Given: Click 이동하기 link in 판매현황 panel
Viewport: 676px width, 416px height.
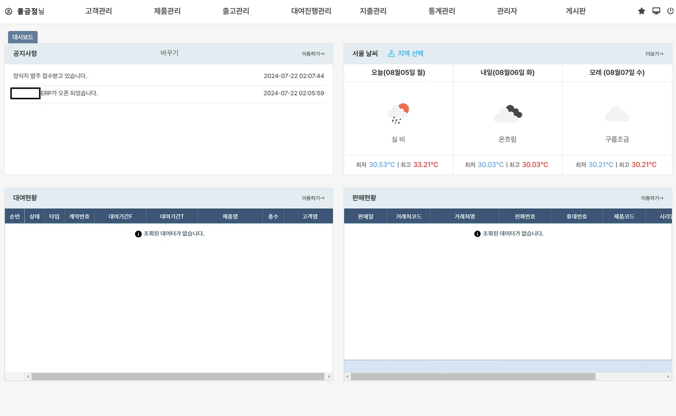Looking at the screenshot, I should click(x=652, y=198).
